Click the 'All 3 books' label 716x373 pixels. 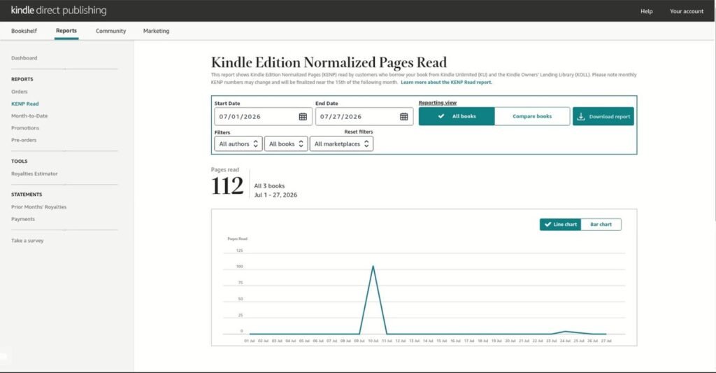[x=269, y=186]
